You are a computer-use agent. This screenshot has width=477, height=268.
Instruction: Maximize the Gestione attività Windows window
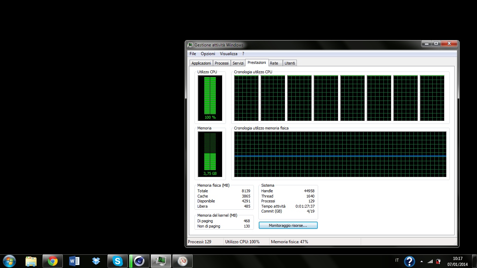point(436,44)
